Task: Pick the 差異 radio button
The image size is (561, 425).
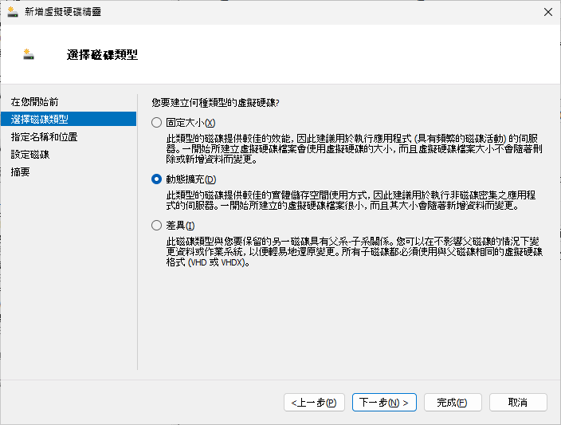Action: coord(157,226)
